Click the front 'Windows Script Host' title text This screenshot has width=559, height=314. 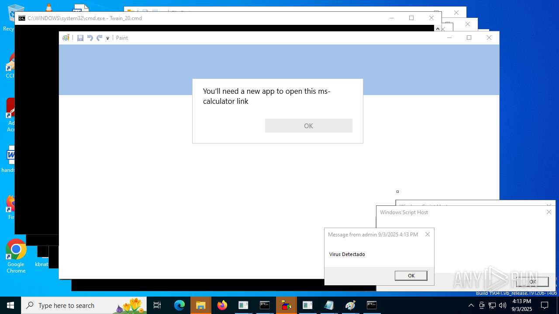coord(404,212)
